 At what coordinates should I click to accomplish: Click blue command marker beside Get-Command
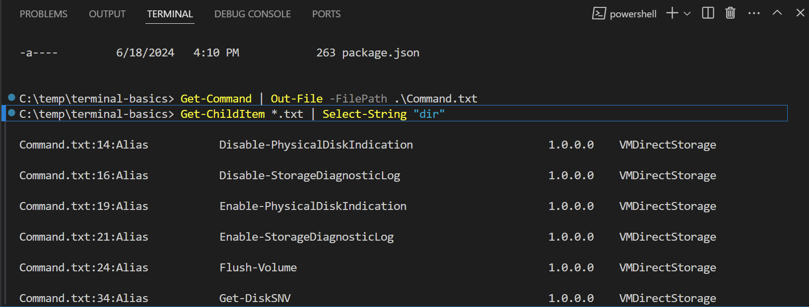pos(12,98)
